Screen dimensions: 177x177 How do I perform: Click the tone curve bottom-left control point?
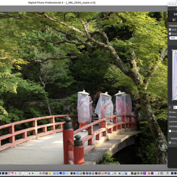pyautogui.click(x=173, y=100)
